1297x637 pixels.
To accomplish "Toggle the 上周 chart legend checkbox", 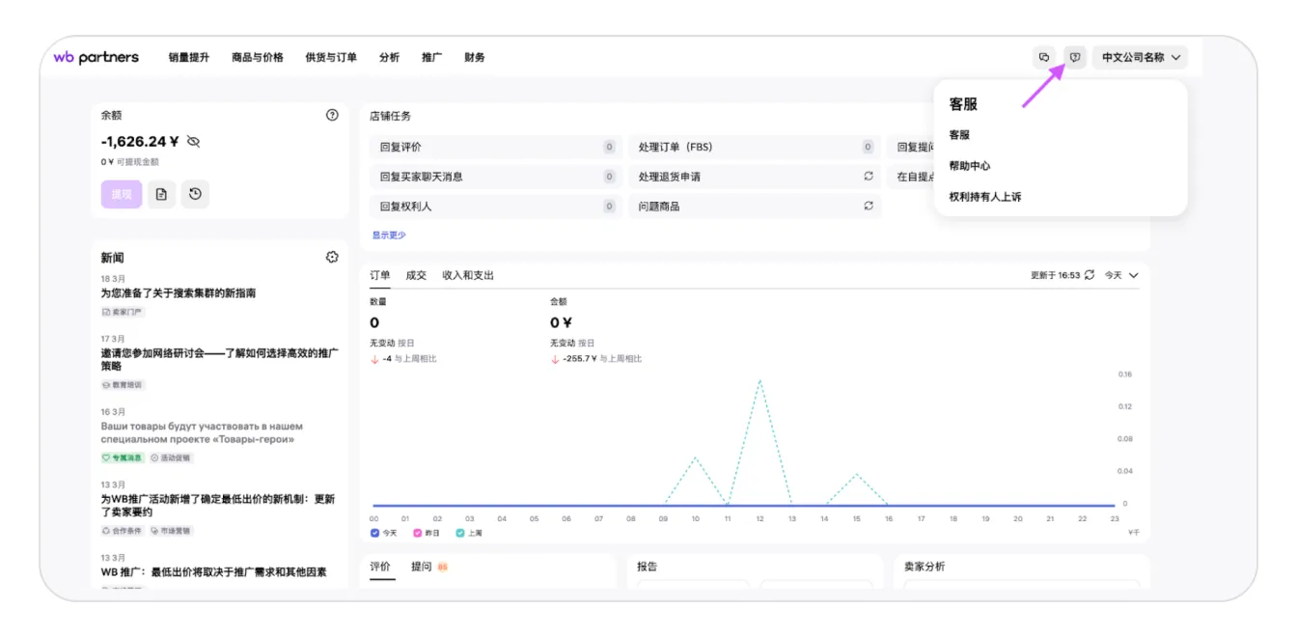I will point(460,533).
